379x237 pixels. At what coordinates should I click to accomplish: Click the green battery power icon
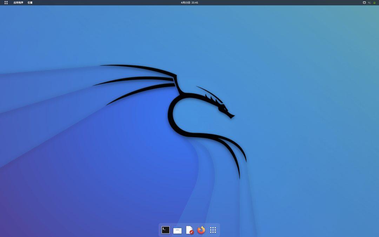pyautogui.click(x=374, y=3)
